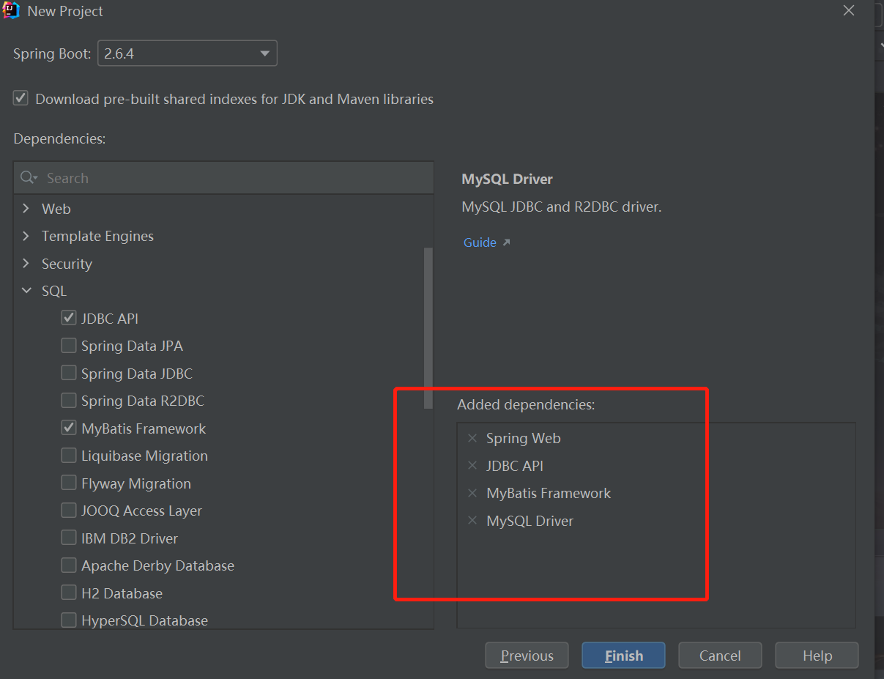Check the Apache Derby Database dependency
Viewport: 884px width, 679px height.
pyautogui.click(x=69, y=565)
